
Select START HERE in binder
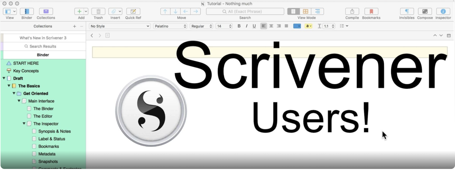pyautogui.click(x=26, y=63)
